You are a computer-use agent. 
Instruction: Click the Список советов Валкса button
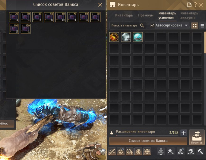[148, 141]
